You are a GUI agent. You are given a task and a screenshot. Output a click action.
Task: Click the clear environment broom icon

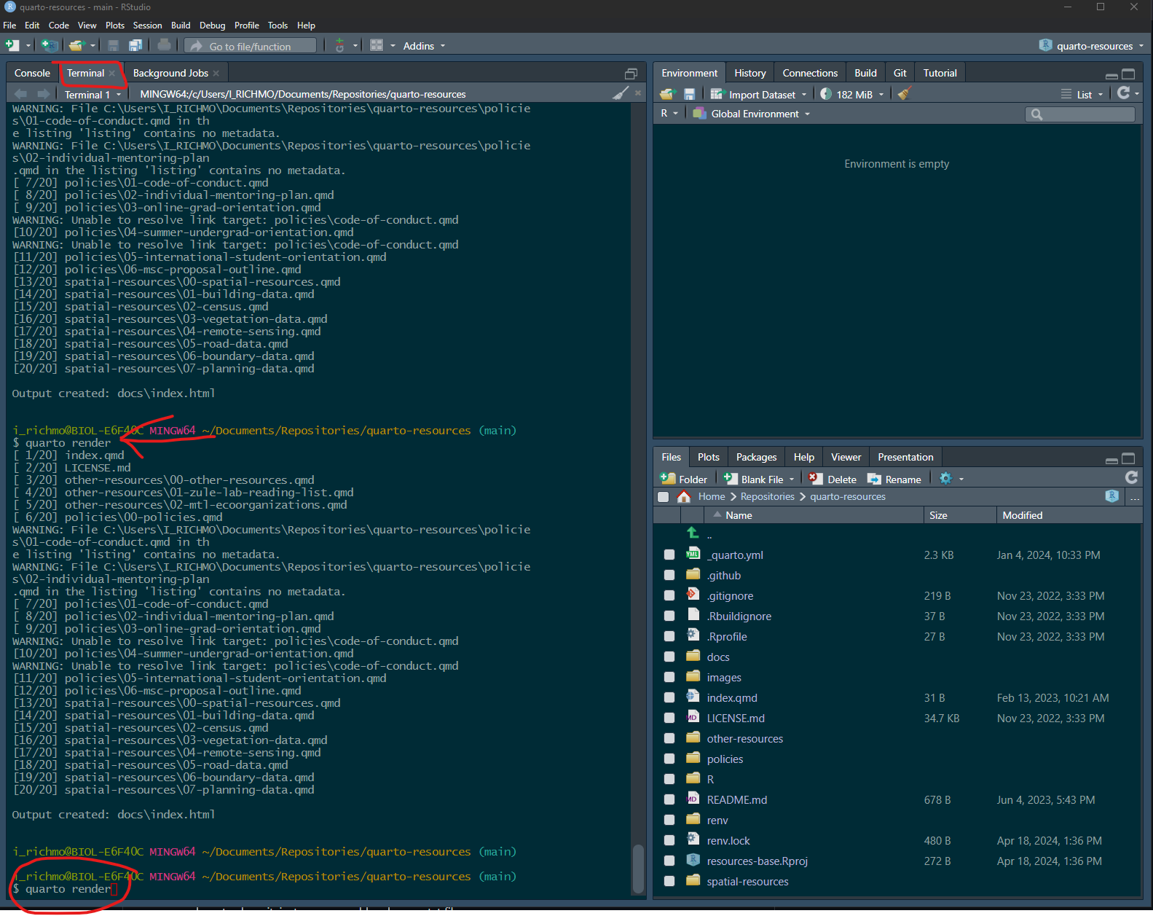click(905, 94)
